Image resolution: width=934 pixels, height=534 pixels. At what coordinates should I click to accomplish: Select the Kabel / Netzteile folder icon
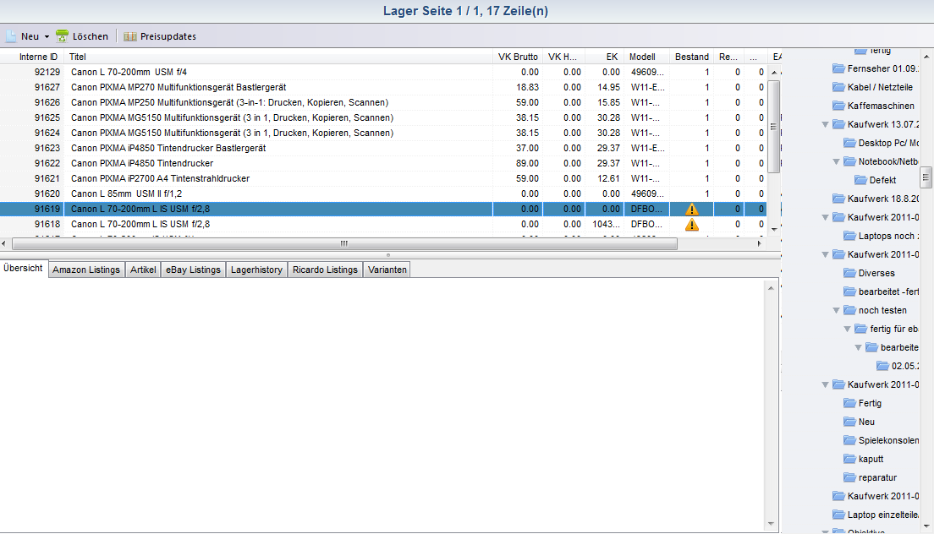[x=838, y=87]
